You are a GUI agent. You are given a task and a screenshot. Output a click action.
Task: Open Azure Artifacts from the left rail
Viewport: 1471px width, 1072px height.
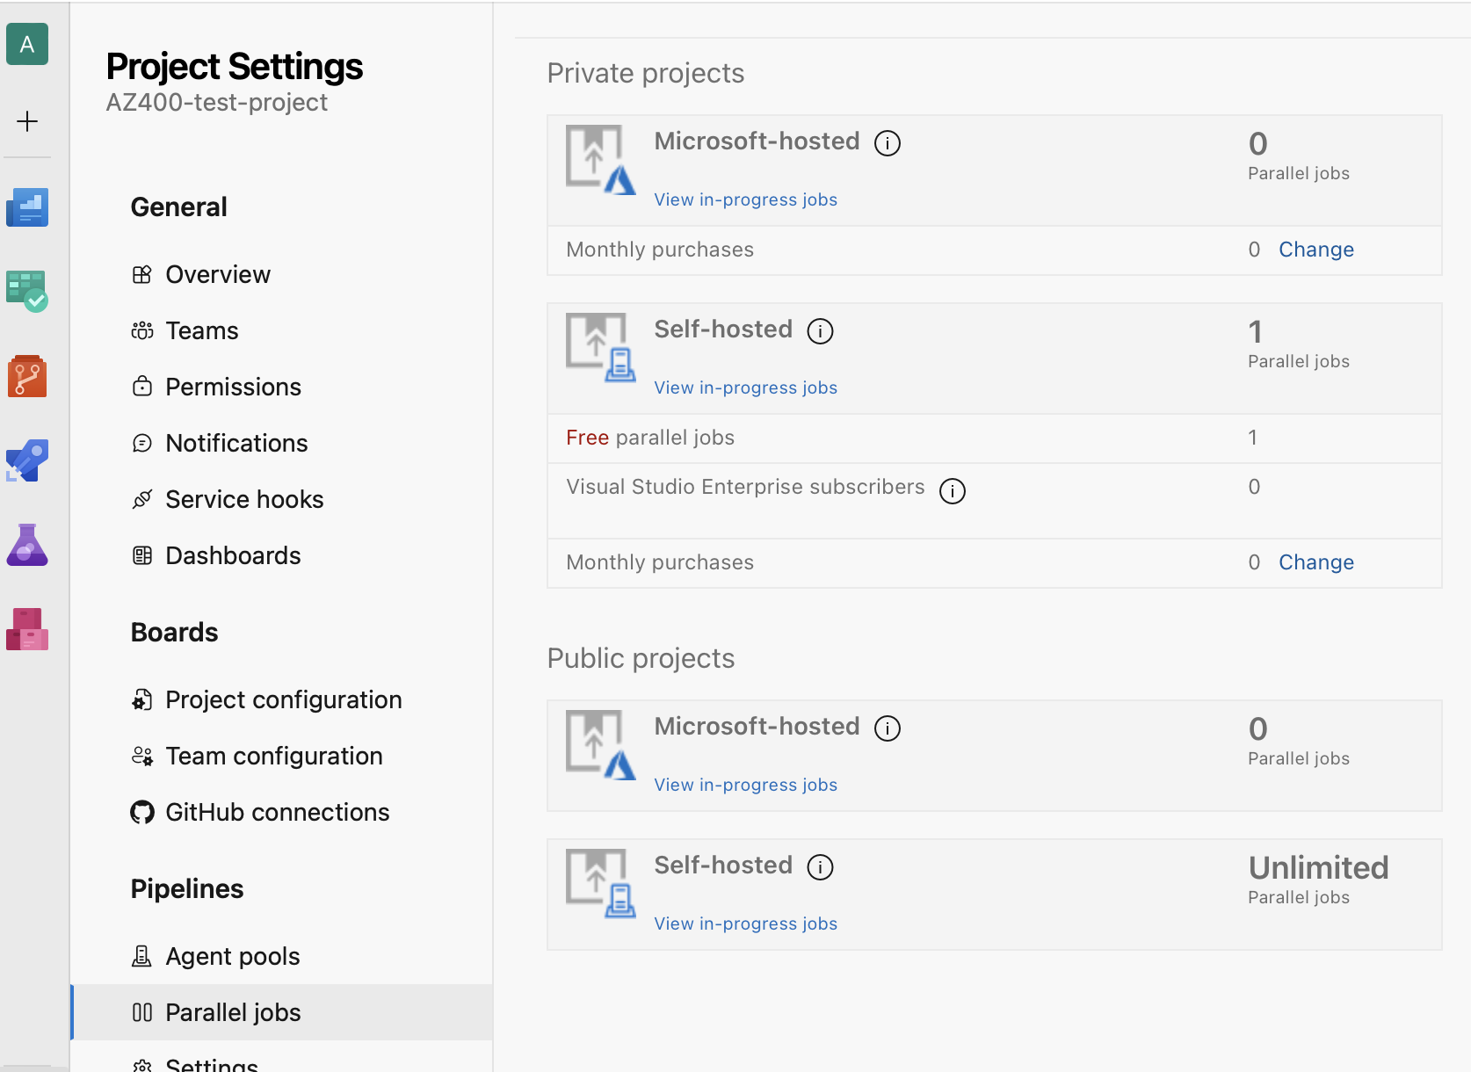pyautogui.click(x=27, y=629)
